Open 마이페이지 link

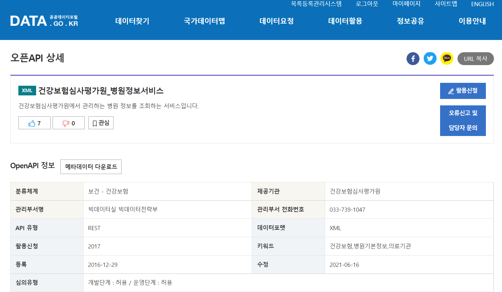coord(407,4)
